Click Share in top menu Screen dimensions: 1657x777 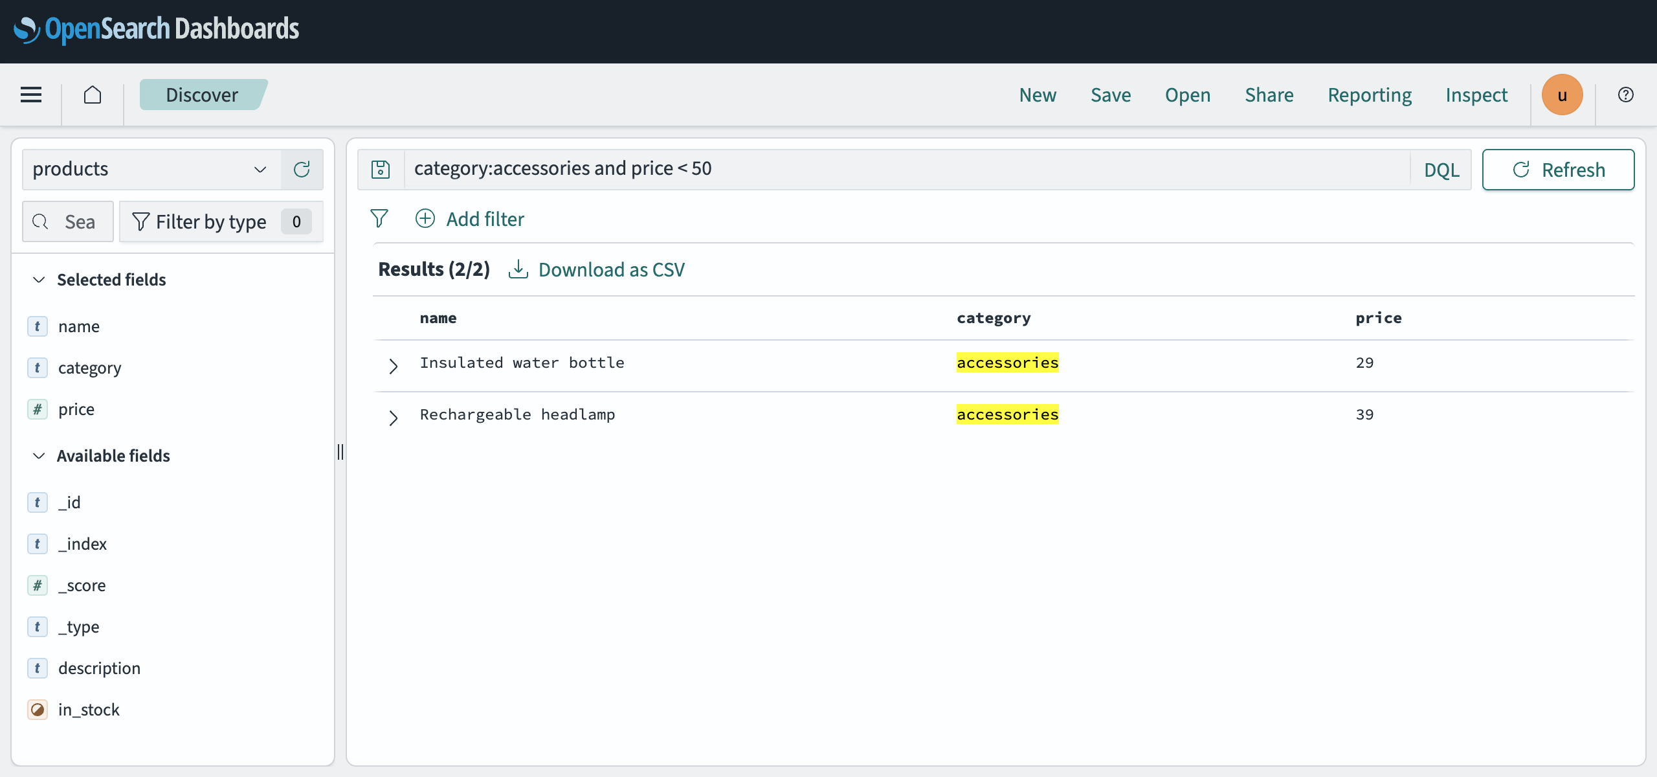point(1269,95)
